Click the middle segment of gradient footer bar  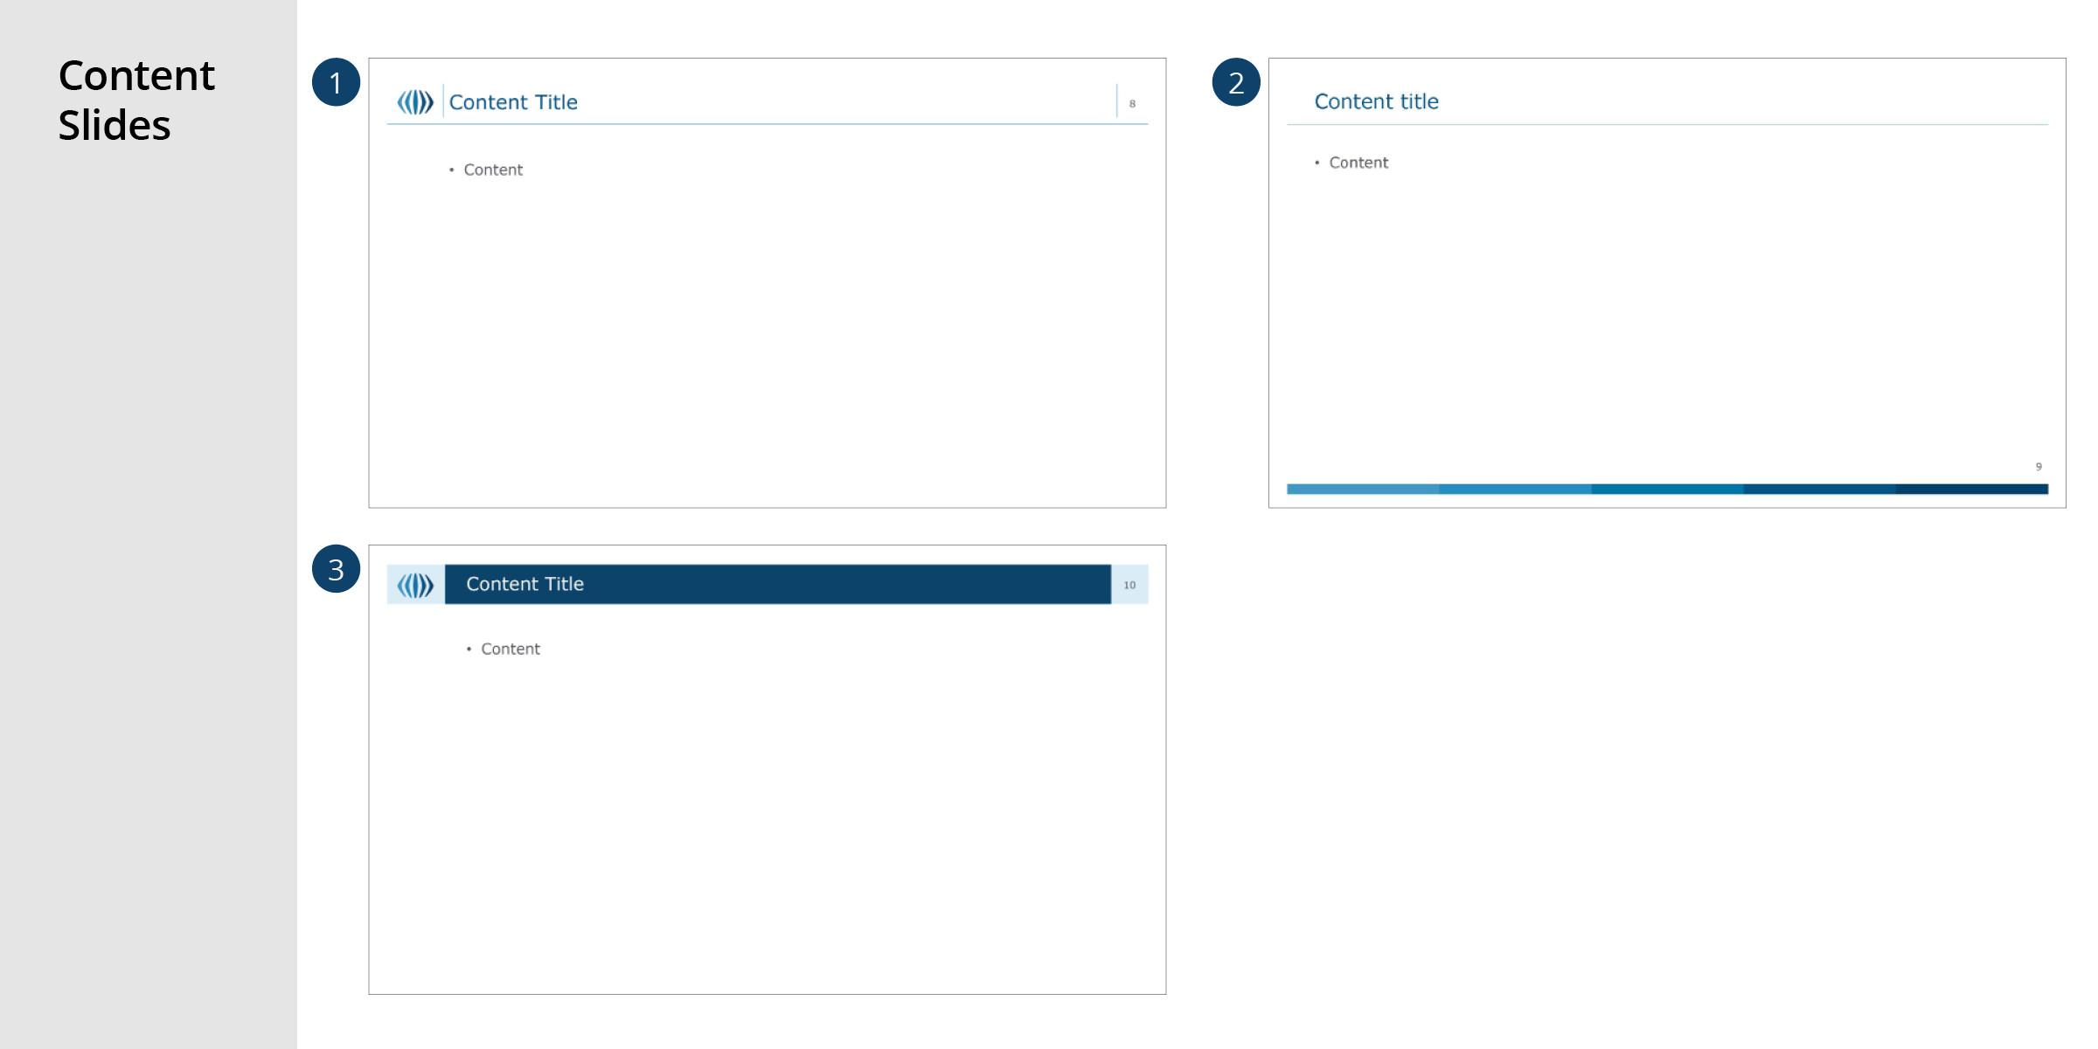point(1667,490)
